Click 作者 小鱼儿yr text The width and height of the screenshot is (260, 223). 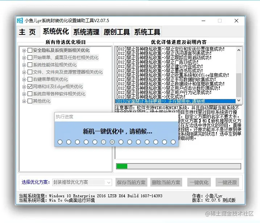(x=207, y=196)
